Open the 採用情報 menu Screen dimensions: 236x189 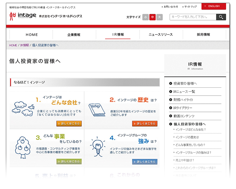pyautogui.click(x=204, y=35)
